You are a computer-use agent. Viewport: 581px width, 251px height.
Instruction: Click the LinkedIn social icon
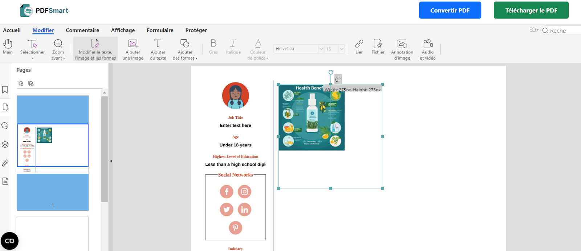click(244, 210)
